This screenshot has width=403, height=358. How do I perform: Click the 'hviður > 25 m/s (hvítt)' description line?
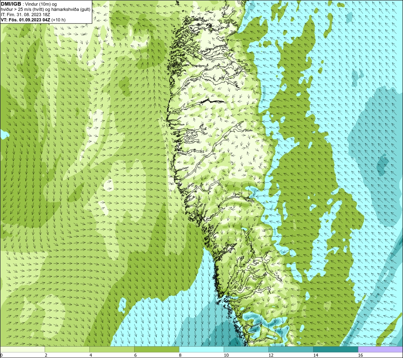22,10
